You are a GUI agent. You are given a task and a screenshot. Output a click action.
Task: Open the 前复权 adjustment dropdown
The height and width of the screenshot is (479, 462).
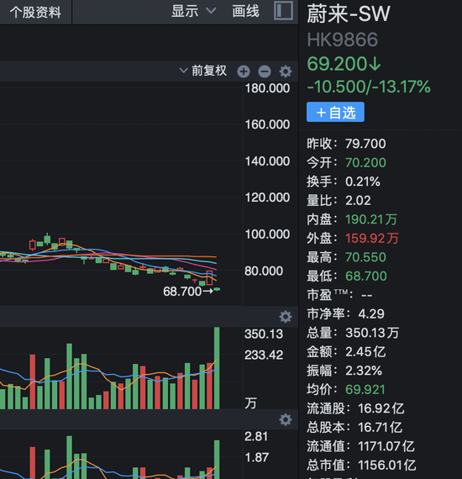[x=203, y=71]
